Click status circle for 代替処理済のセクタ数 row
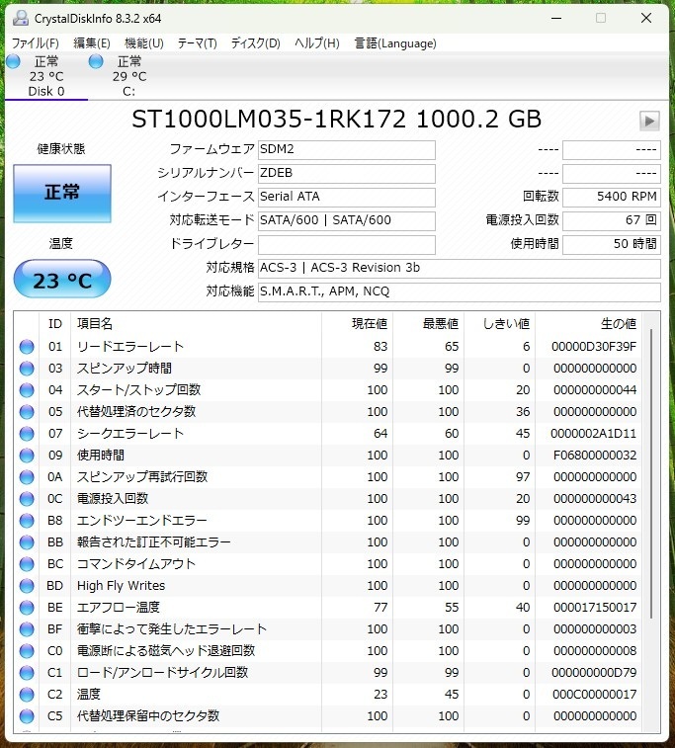The width and height of the screenshot is (675, 748). [27, 412]
